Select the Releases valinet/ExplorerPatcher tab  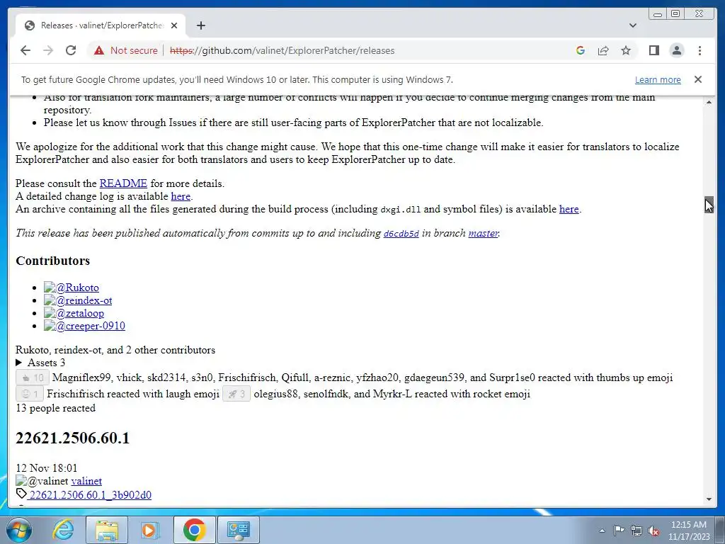pyautogui.click(x=101, y=25)
